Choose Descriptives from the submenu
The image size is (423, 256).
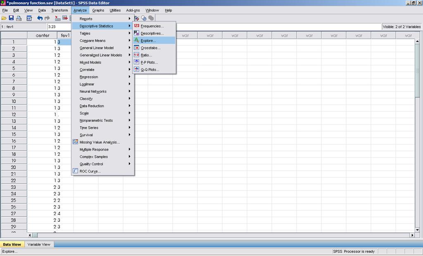coord(154,33)
